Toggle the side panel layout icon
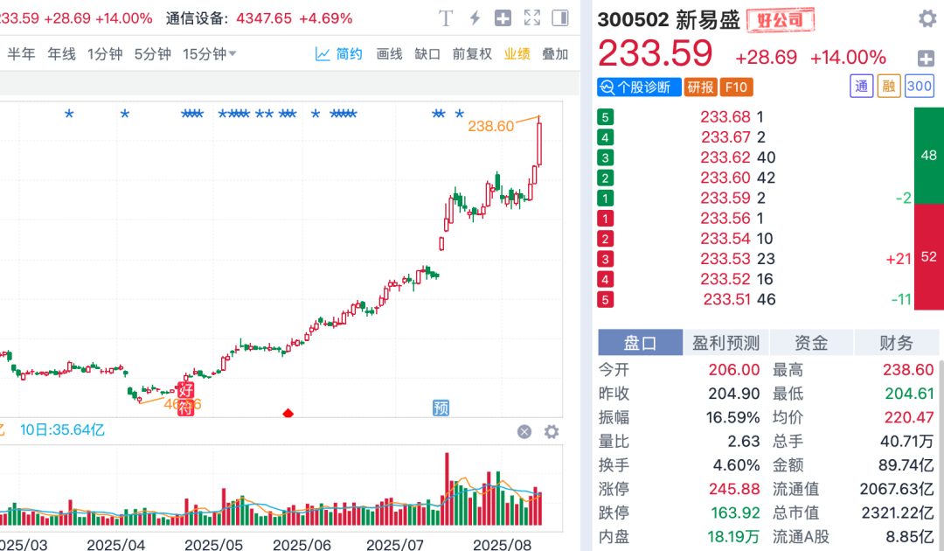Viewport: 944px width, 551px height. tap(558, 17)
